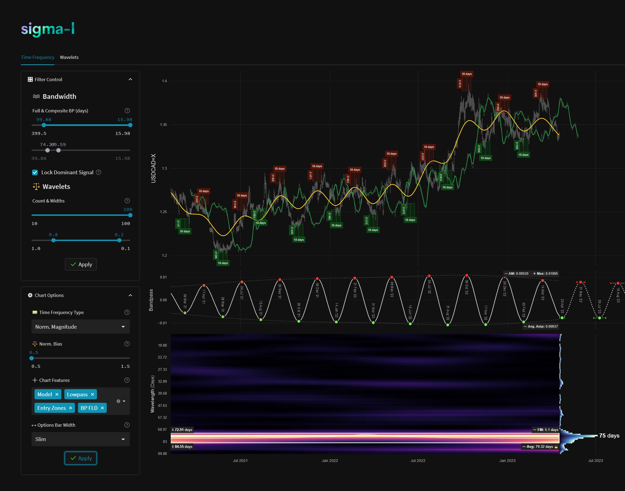Collapse the Filter Control panel
Screen dimensions: 625x491
click(130, 79)
